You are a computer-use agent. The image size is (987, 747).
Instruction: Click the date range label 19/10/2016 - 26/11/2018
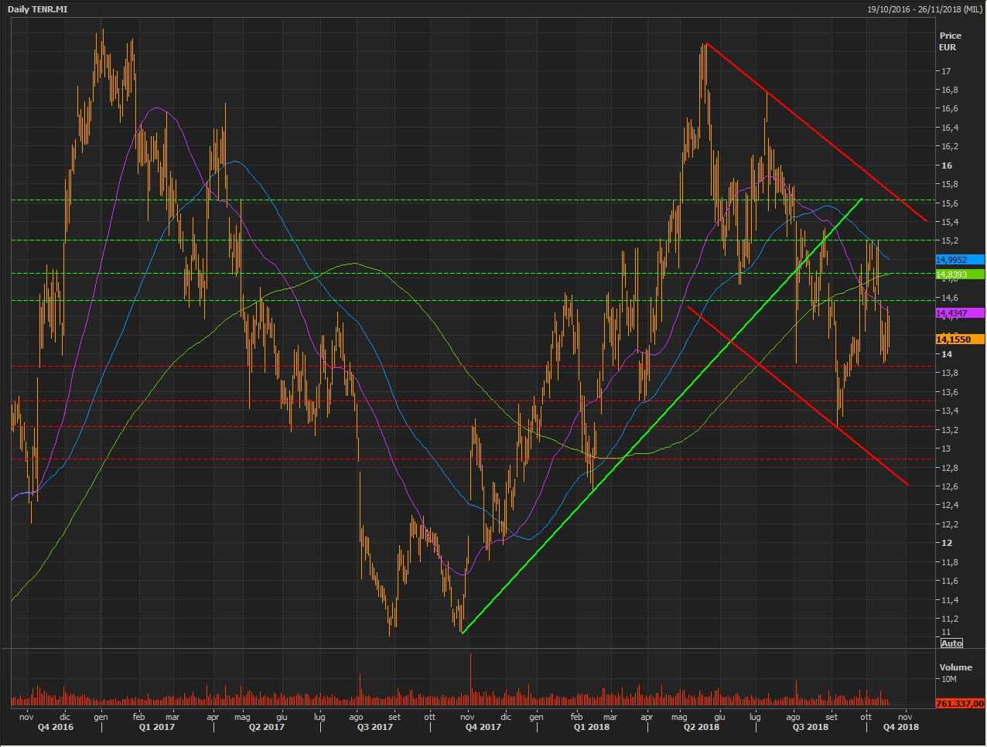coord(924,9)
